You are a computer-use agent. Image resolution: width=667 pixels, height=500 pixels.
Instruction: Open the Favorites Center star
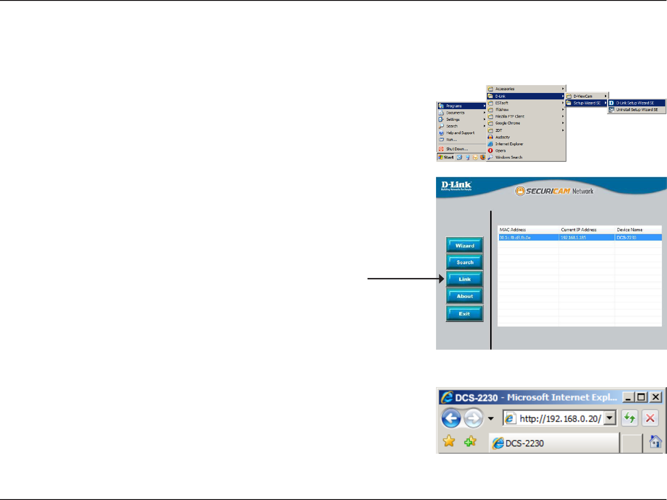(x=449, y=441)
